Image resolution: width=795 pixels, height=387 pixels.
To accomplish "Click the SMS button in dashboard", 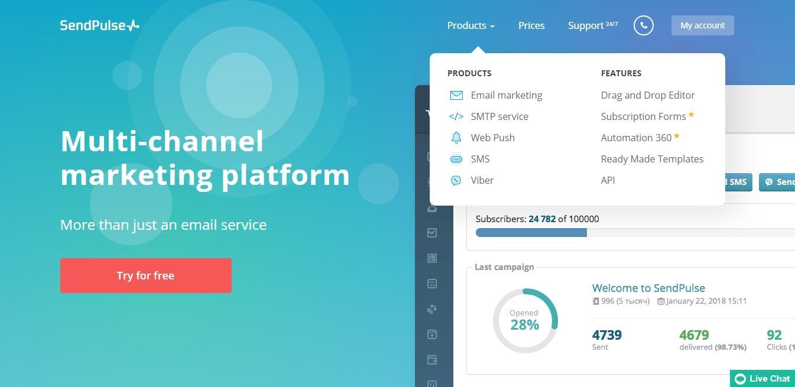I will click(x=738, y=182).
